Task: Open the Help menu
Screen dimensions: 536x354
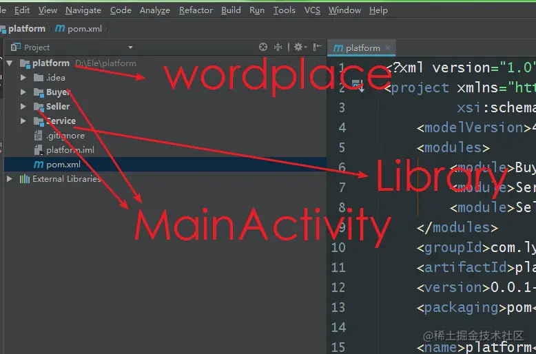Action: tap(378, 10)
